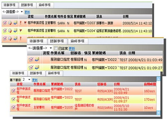Viewport: 167px width, 121px height.
Task: Switch to the 經辦事項 tab in the top panel
Action: click(x=27, y=5)
